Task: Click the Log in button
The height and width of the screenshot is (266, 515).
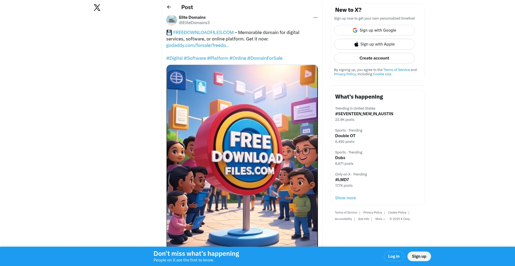Action: pyautogui.click(x=394, y=256)
